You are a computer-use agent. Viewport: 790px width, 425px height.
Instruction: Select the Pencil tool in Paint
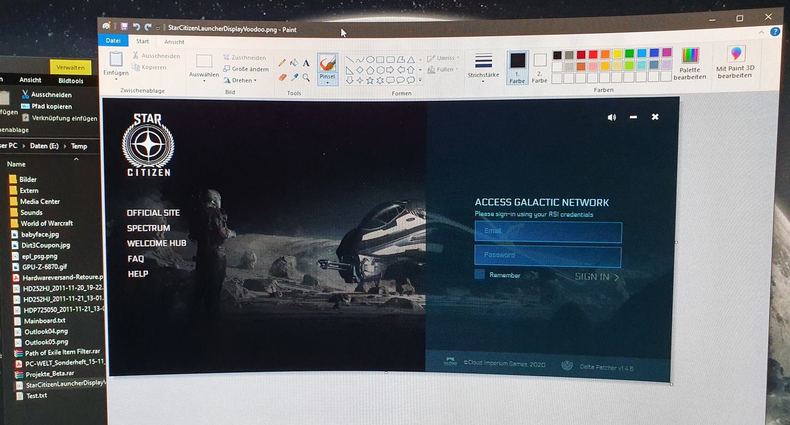282,63
